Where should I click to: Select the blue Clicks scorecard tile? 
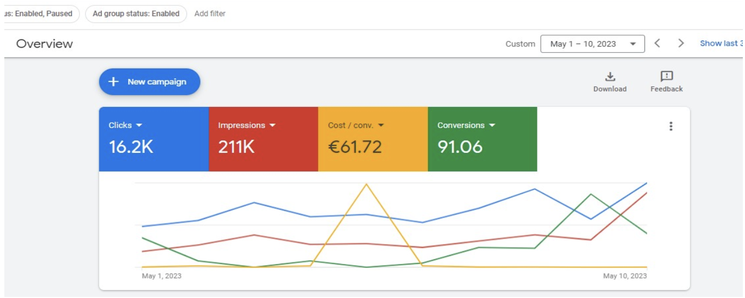click(154, 139)
